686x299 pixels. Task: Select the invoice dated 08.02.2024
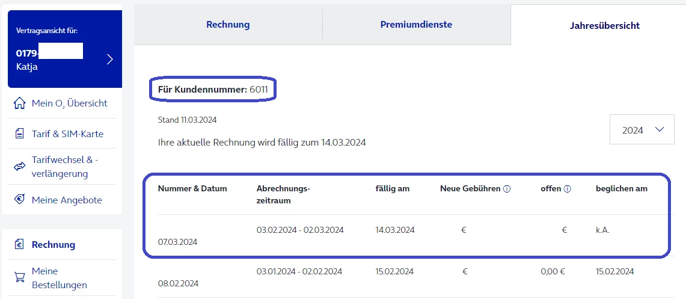pos(178,283)
